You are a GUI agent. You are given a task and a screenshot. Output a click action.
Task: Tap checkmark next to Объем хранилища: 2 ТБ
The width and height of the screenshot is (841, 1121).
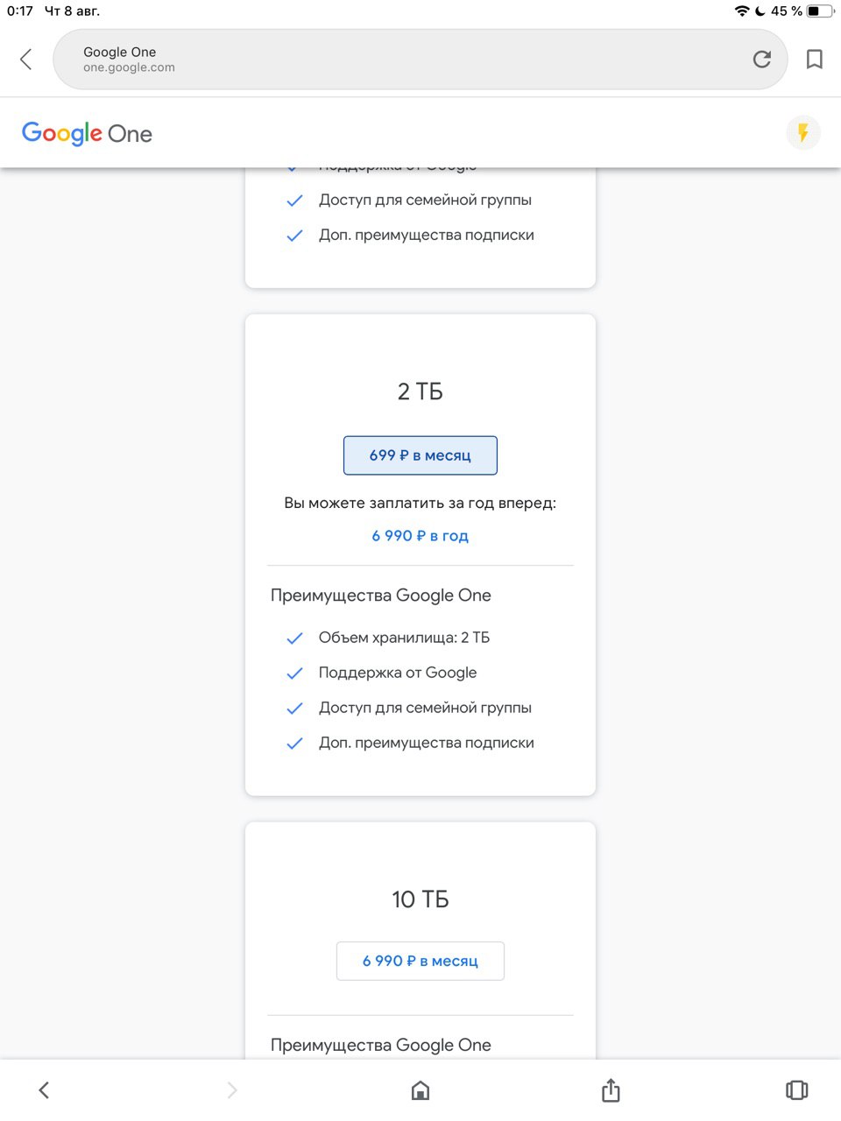tap(294, 638)
